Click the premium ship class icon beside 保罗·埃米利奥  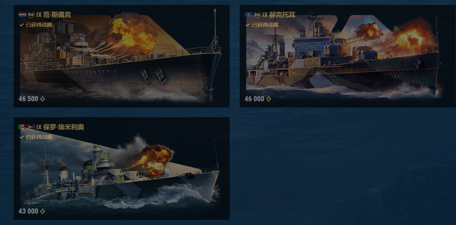pos(31,127)
